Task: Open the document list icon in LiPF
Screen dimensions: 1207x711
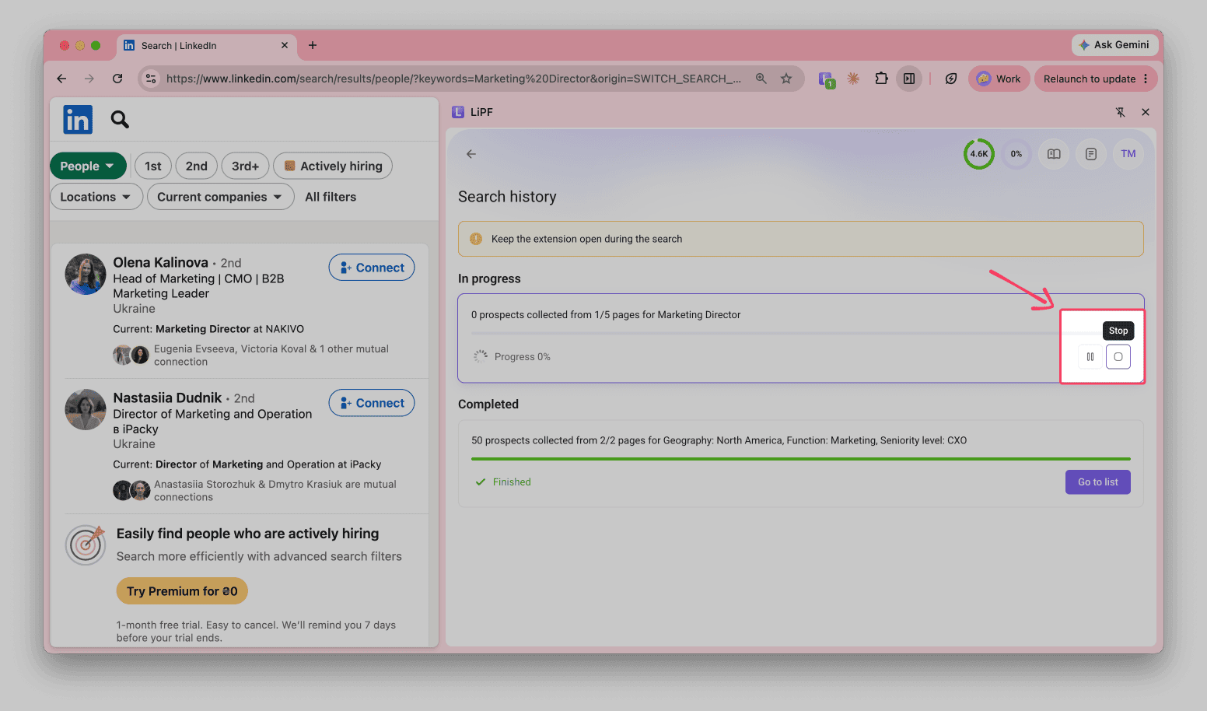Action: (1091, 154)
